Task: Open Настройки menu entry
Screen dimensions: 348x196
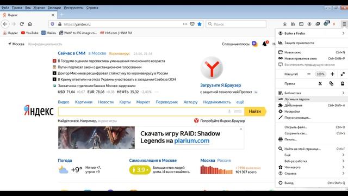Action: click(x=312, y=112)
